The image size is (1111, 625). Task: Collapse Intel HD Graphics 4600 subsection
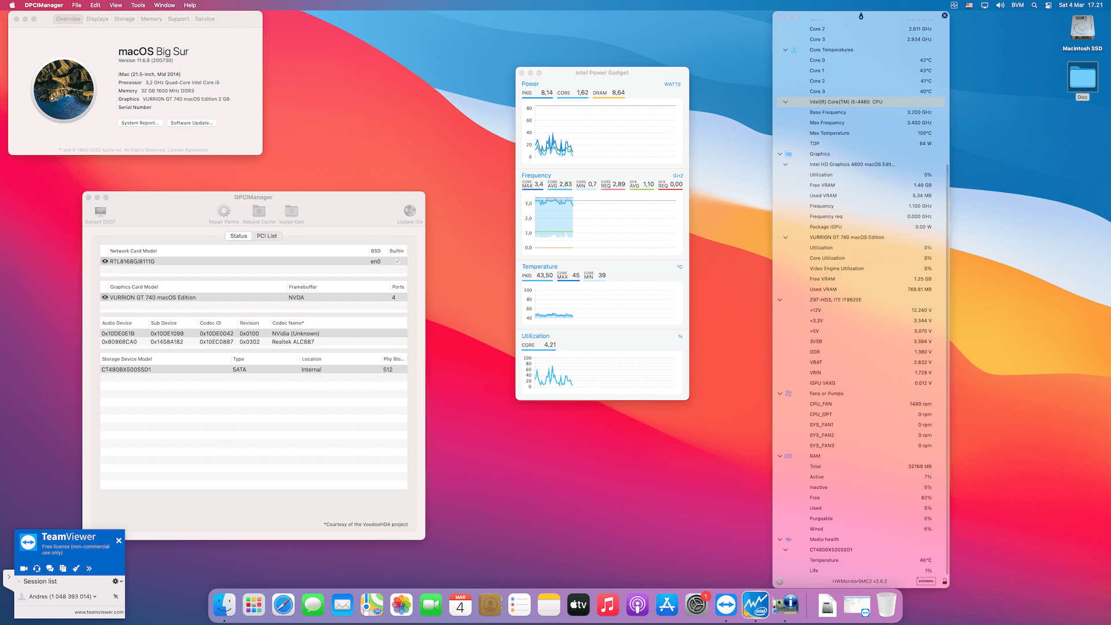[x=785, y=164]
